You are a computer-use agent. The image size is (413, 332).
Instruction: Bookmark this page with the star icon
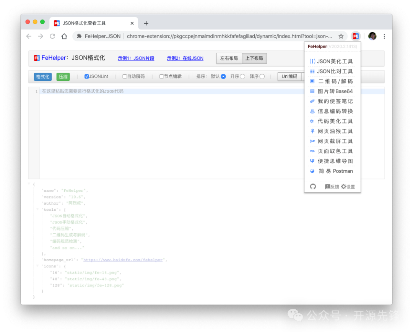tap(341, 36)
